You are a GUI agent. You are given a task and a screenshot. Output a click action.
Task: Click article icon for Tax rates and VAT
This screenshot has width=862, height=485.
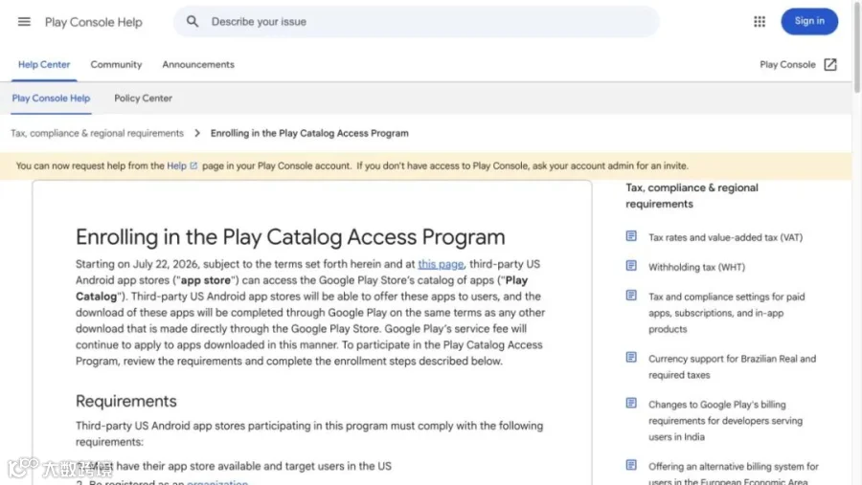click(631, 236)
